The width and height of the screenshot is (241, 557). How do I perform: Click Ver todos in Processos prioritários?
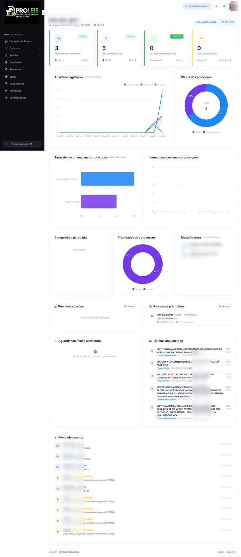tap(224, 306)
